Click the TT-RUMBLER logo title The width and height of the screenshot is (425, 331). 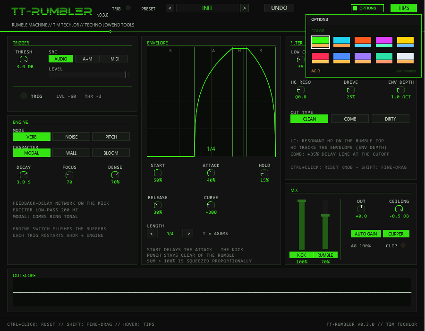[x=51, y=11]
